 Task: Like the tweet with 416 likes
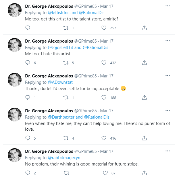104,138
